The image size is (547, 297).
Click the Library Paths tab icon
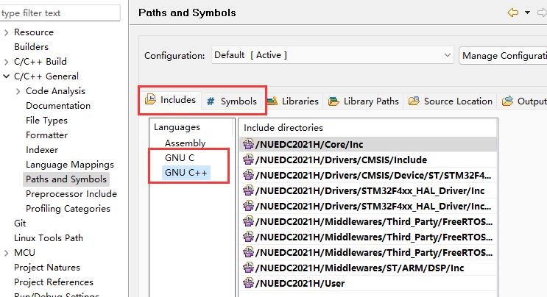(x=334, y=101)
